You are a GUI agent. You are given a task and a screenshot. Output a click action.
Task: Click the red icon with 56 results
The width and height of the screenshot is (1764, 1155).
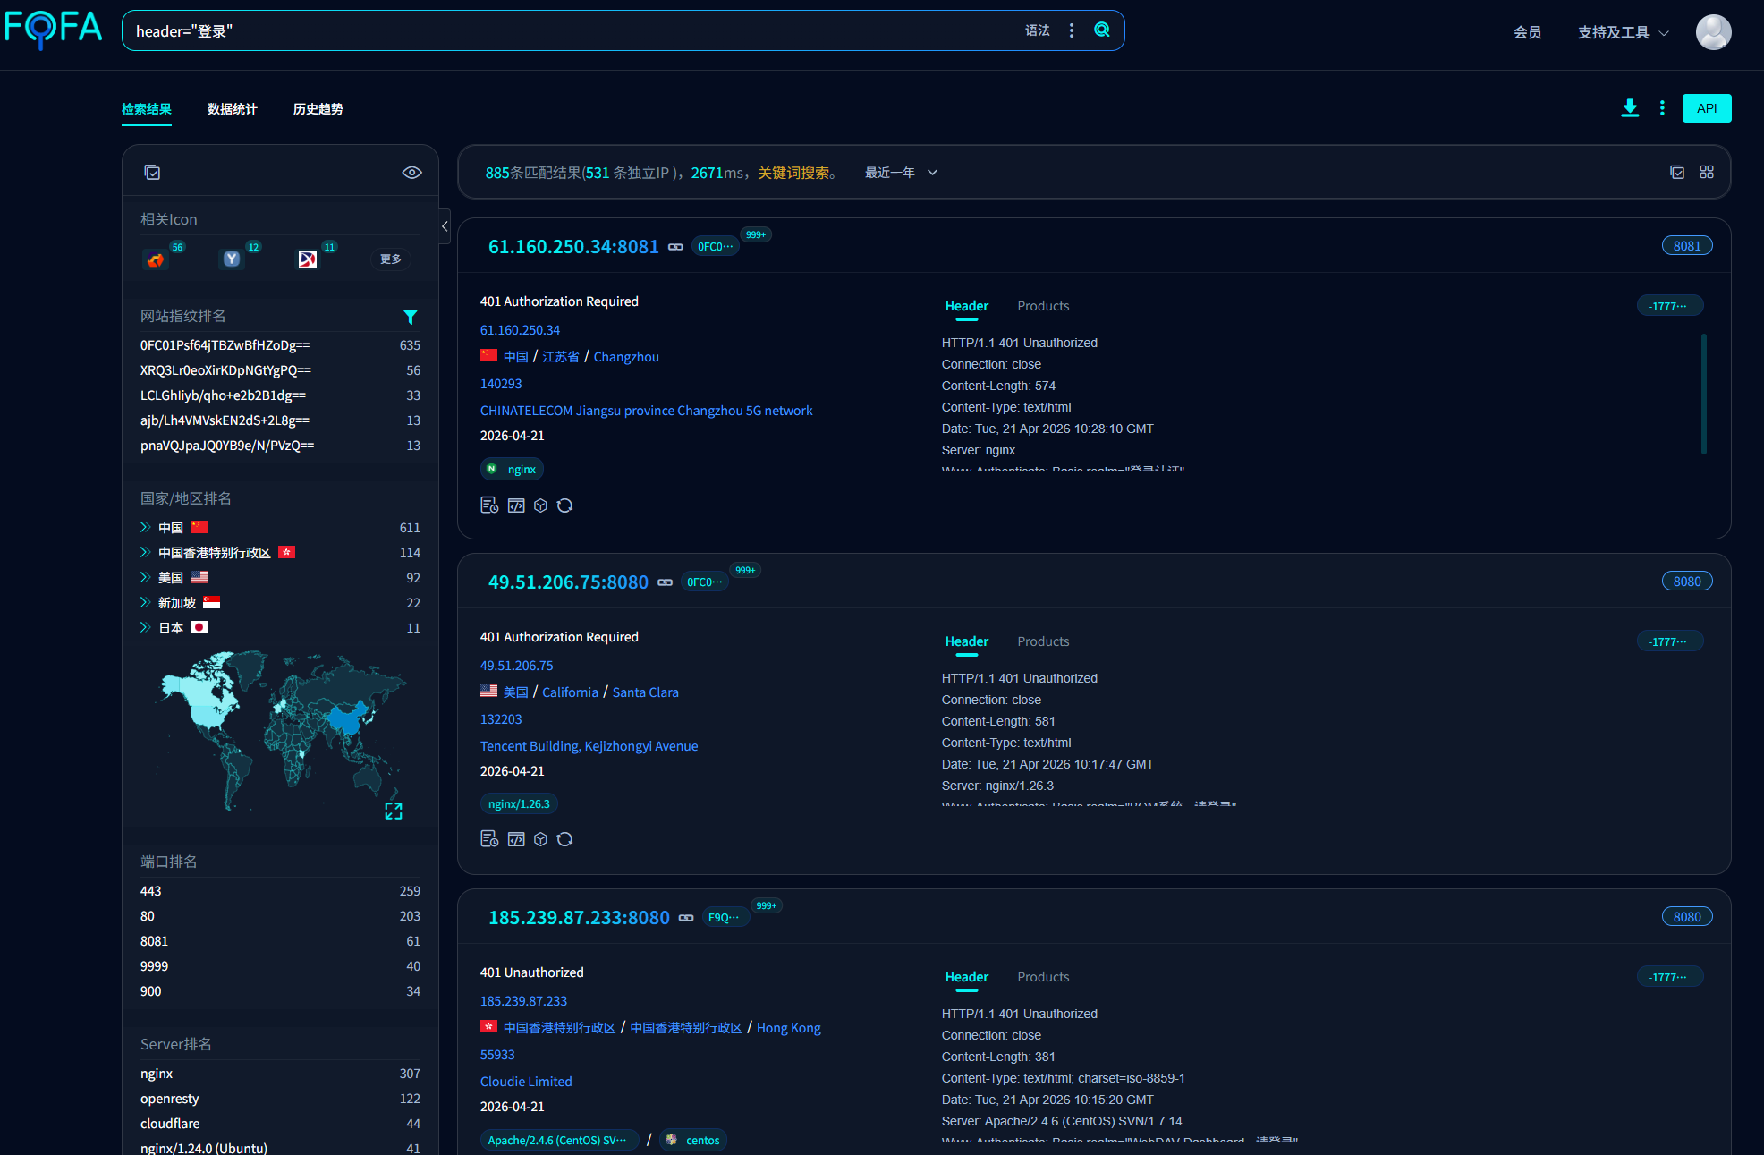[156, 259]
